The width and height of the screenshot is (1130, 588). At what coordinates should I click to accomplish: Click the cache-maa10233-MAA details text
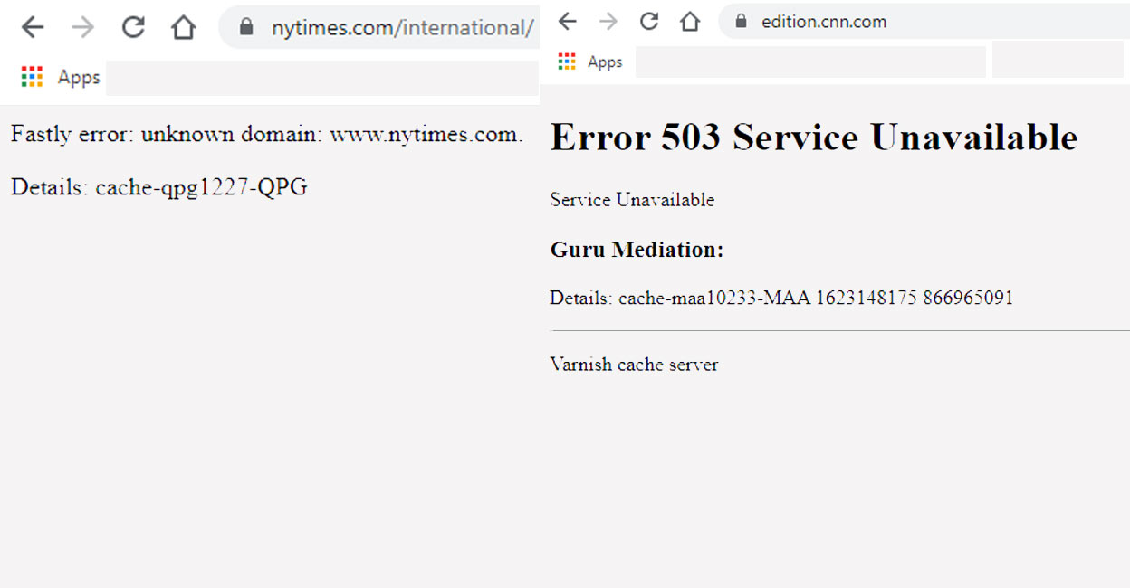(780, 297)
